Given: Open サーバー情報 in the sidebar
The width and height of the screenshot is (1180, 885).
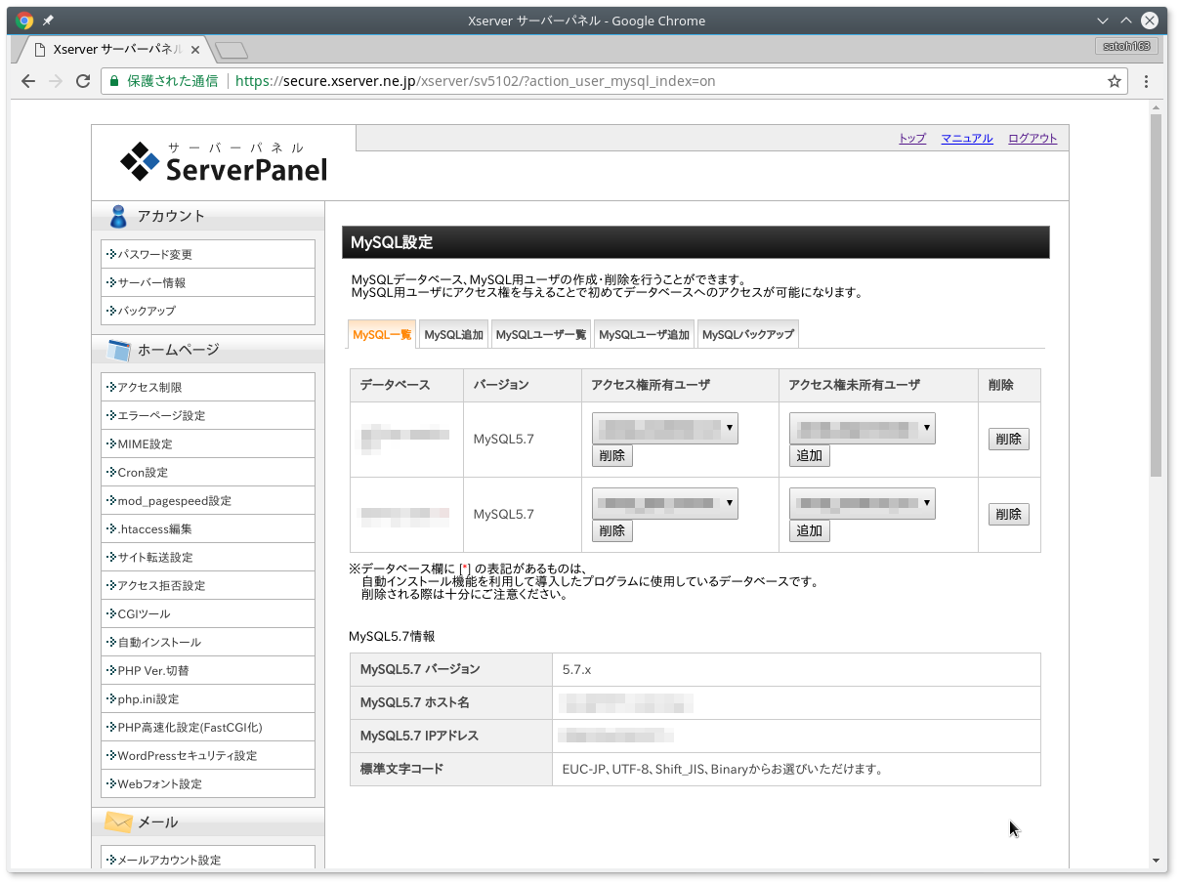Looking at the screenshot, I should pyautogui.click(x=208, y=282).
